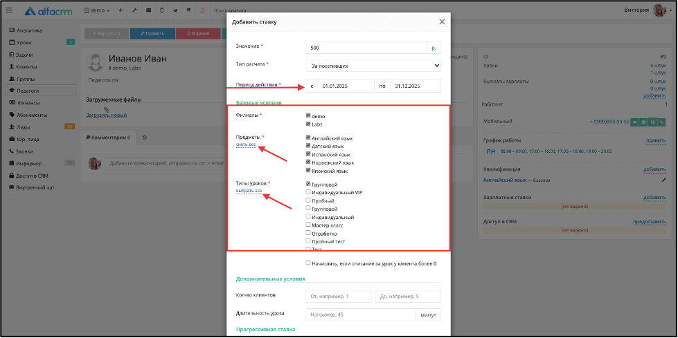Open Уроки in sidebar
678x338 pixels.
coord(24,42)
